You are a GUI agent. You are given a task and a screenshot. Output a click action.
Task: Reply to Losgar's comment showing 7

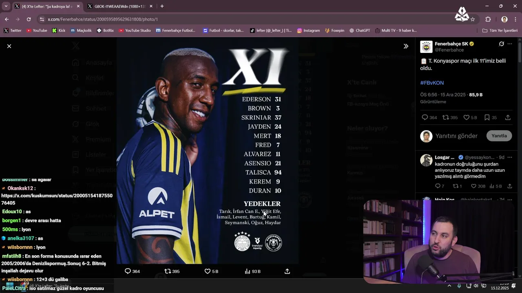pos(438,186)
